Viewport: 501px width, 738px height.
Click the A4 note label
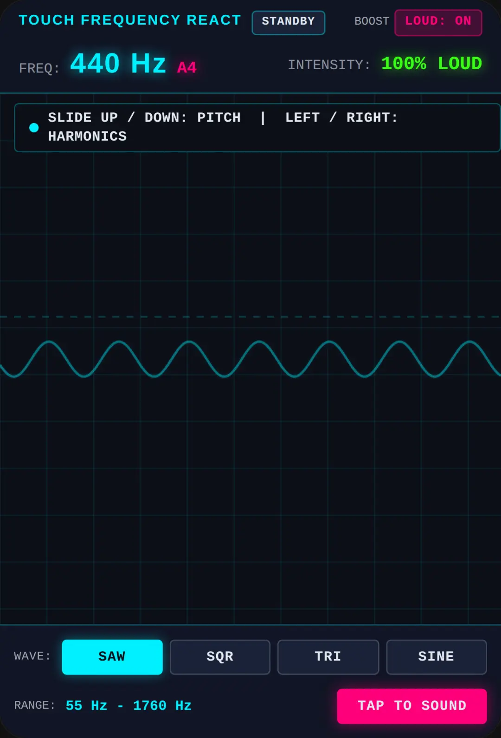pos(187,67)
